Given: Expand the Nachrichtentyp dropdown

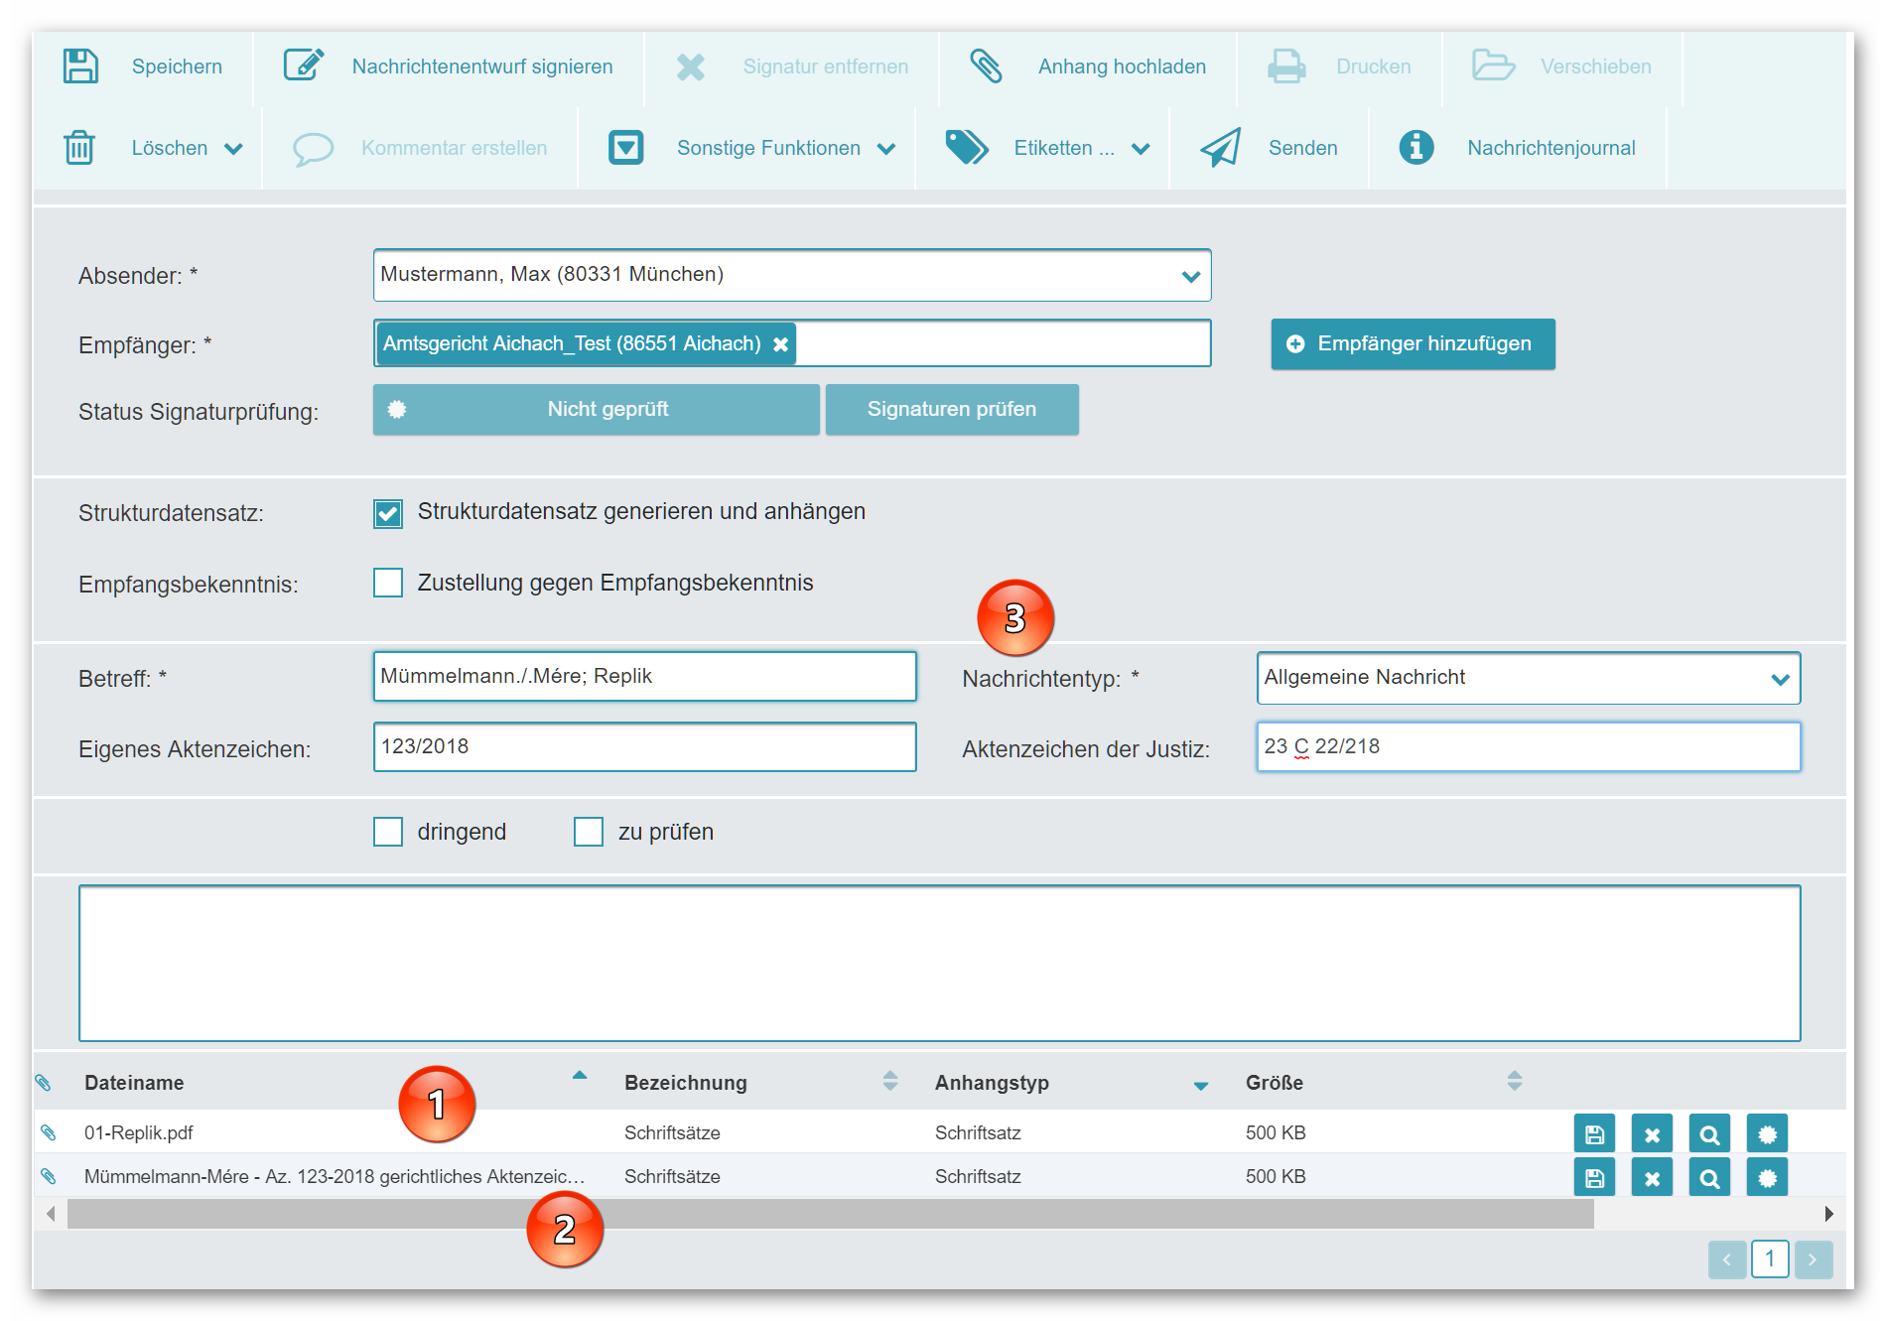Looking at the screenshot, I should 1779,679.
